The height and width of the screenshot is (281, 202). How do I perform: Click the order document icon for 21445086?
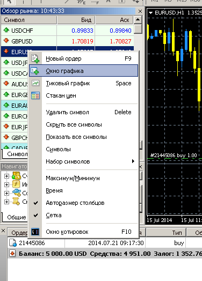13,243
